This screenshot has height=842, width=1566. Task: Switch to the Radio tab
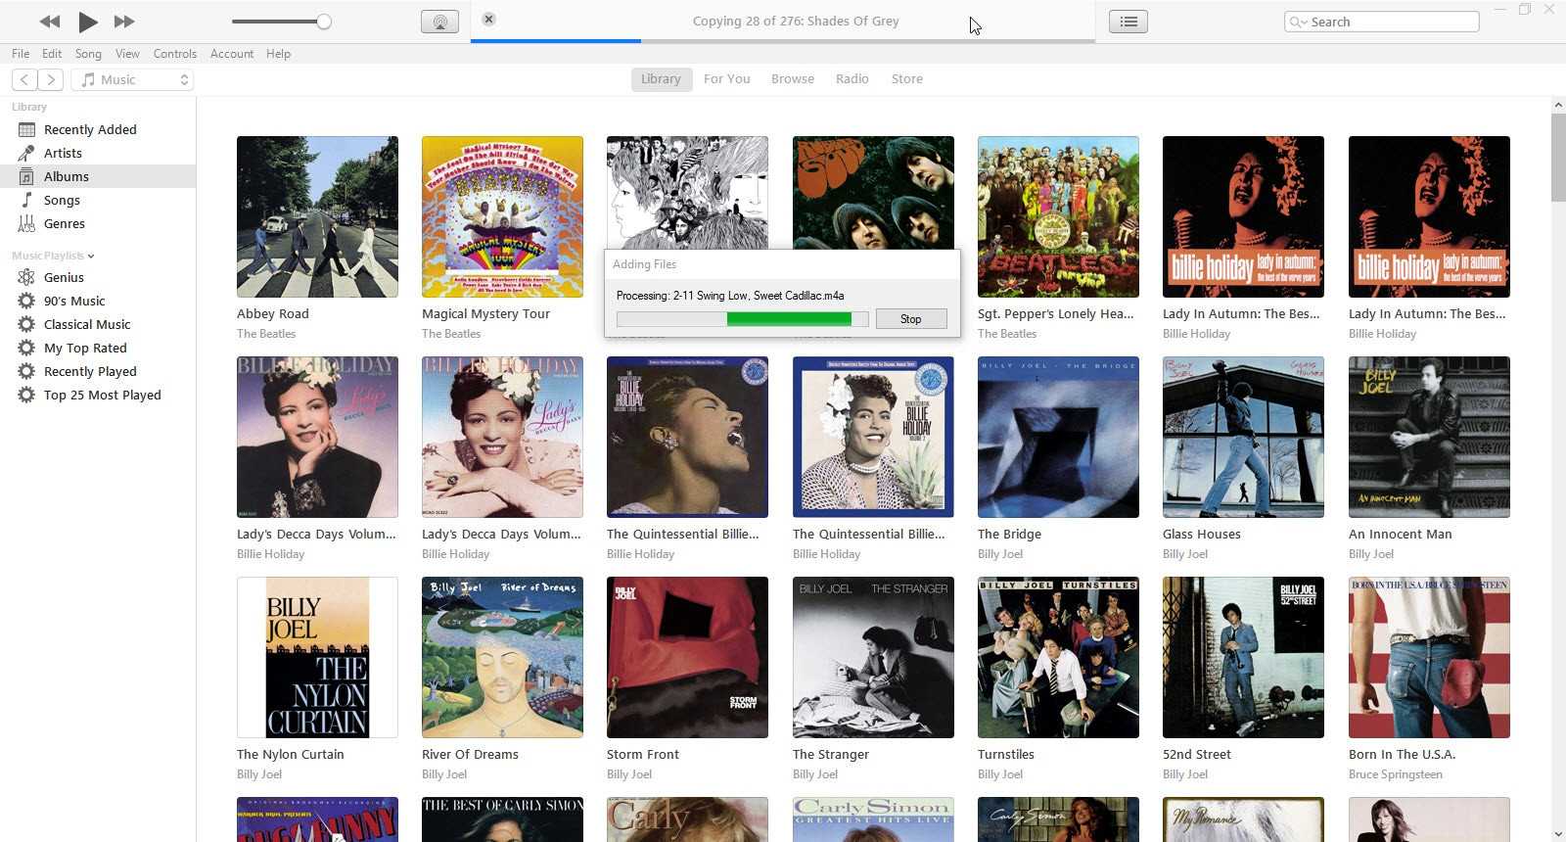[x=852, y=79]
